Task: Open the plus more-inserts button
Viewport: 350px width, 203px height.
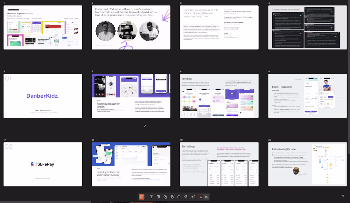Action: (x=192, y=197)
